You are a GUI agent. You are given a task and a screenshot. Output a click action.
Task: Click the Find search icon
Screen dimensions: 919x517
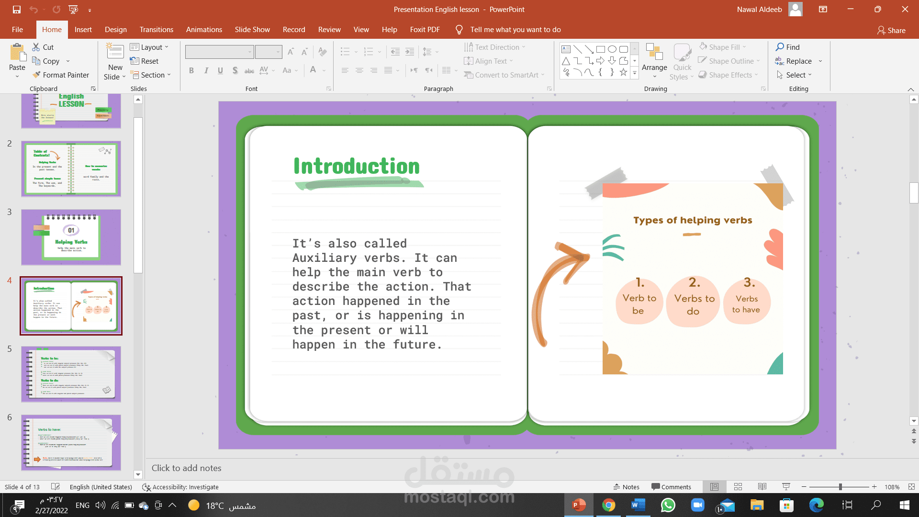click(780, 47)
